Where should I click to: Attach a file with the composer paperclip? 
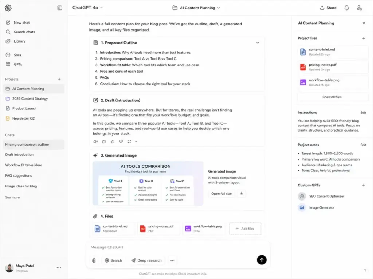point(94,260)
